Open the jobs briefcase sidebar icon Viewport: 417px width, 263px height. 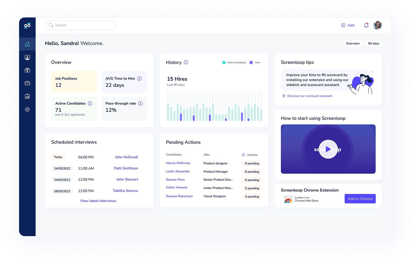click(27, 83)
